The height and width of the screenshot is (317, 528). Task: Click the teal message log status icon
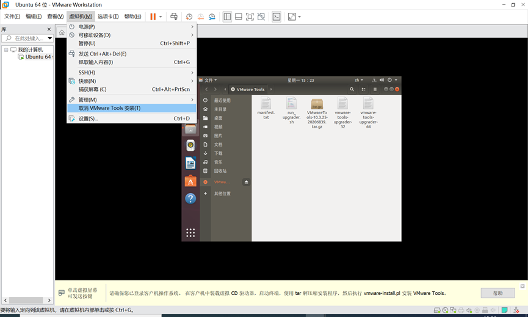coord(504,310)
